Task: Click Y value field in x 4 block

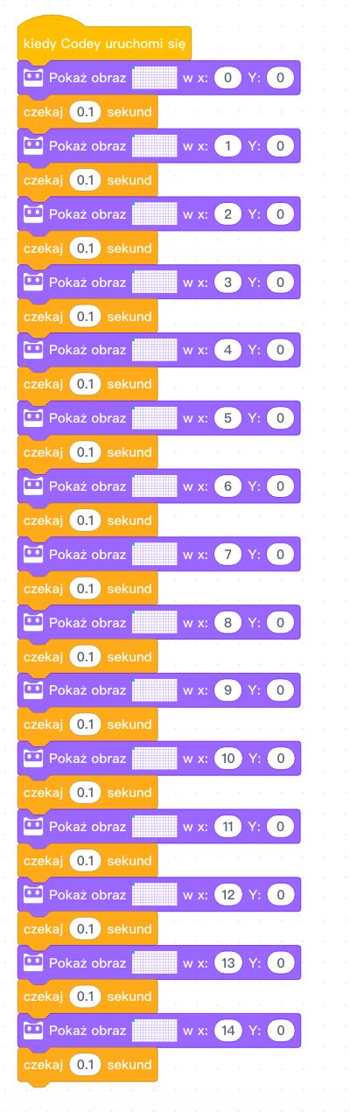Action: point(280,351)
